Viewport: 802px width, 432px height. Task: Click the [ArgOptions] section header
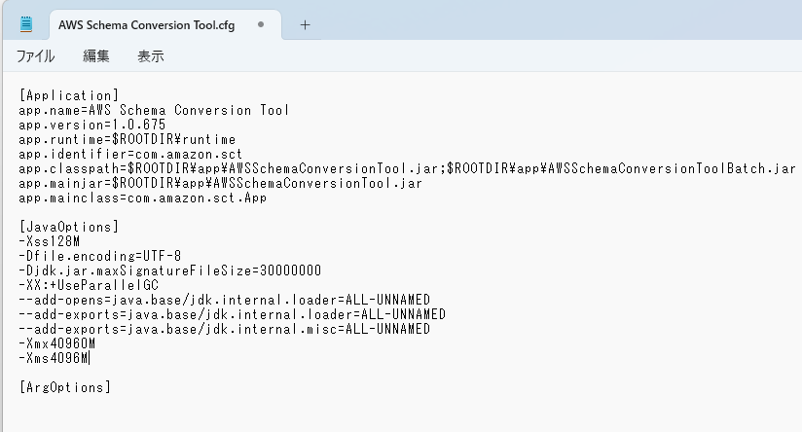(x=65, y=387)
